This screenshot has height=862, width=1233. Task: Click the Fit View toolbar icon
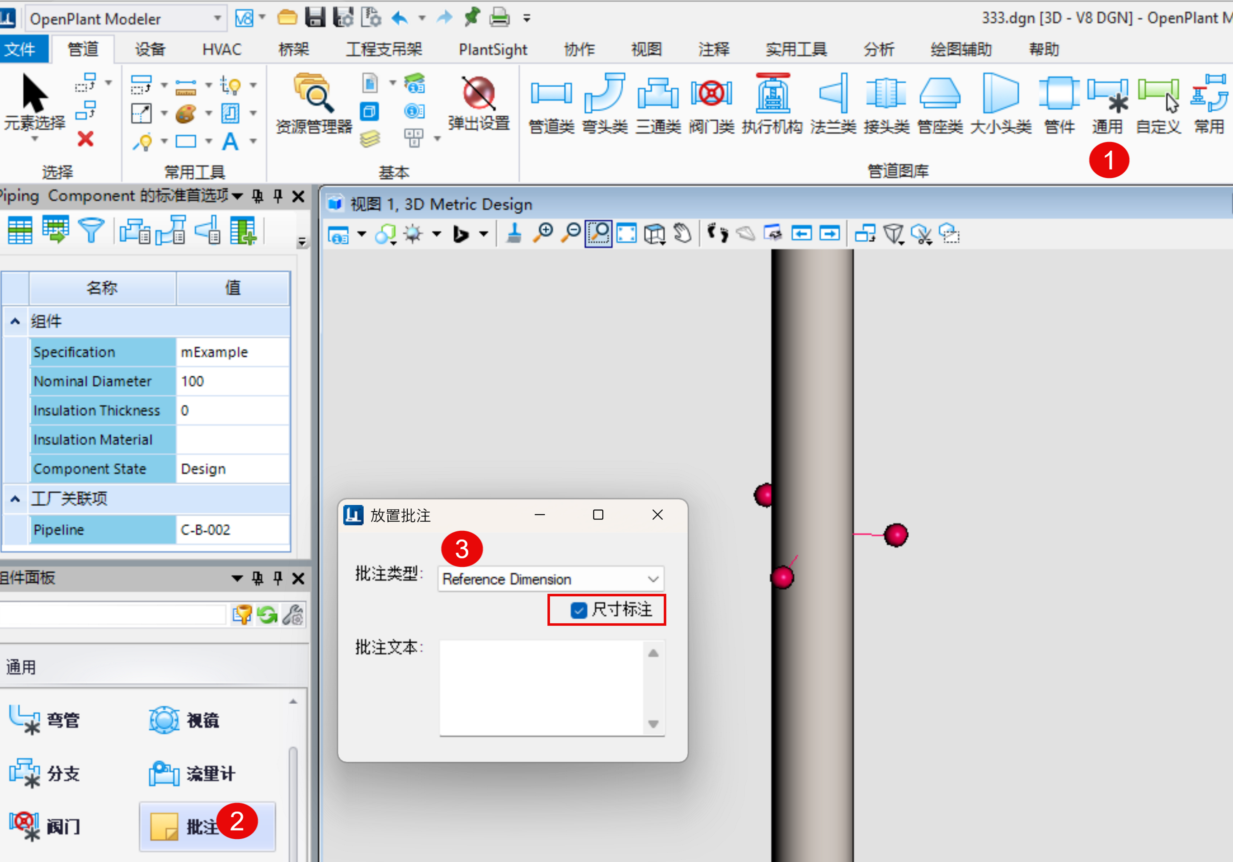(x=626, y=234)
